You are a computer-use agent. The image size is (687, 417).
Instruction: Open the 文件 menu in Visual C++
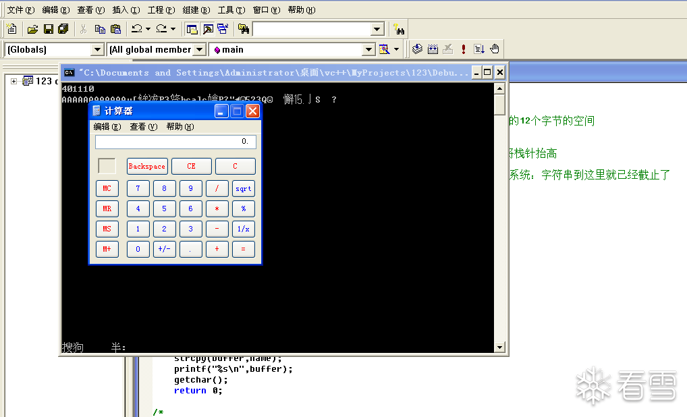click(x=21, y=10)
